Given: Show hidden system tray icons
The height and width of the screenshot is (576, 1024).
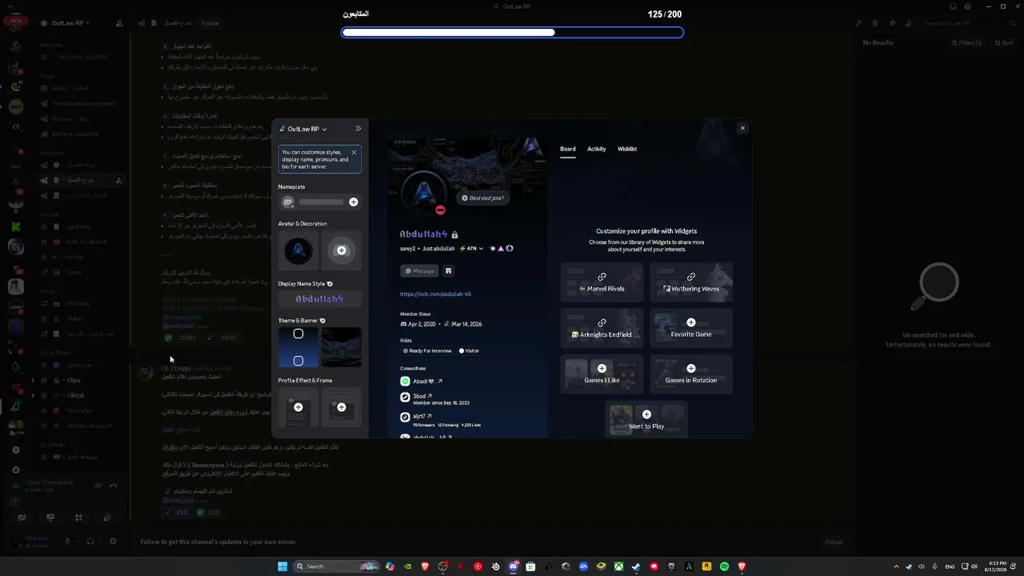Looking at the screenshot, I should (896, 566).
